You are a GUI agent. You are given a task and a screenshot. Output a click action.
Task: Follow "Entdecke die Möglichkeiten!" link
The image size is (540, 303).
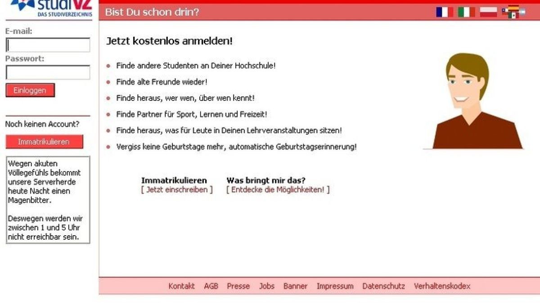[279, 189]
